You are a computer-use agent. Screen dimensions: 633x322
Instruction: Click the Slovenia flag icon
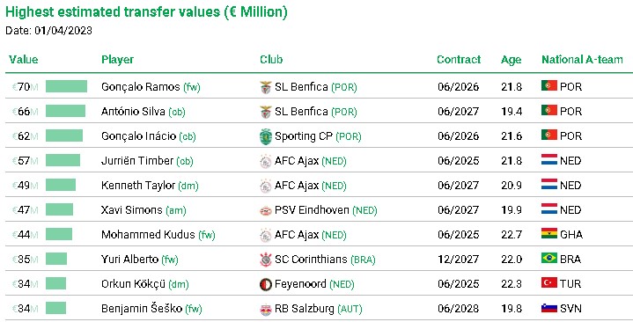(549, 308)
